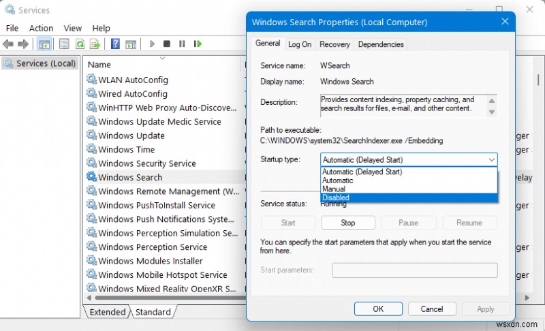545x331 pixels.
Task: Click the gear icon beside WLAN AutoConfig
Action: pyautogui.click(x=91, y=80)
